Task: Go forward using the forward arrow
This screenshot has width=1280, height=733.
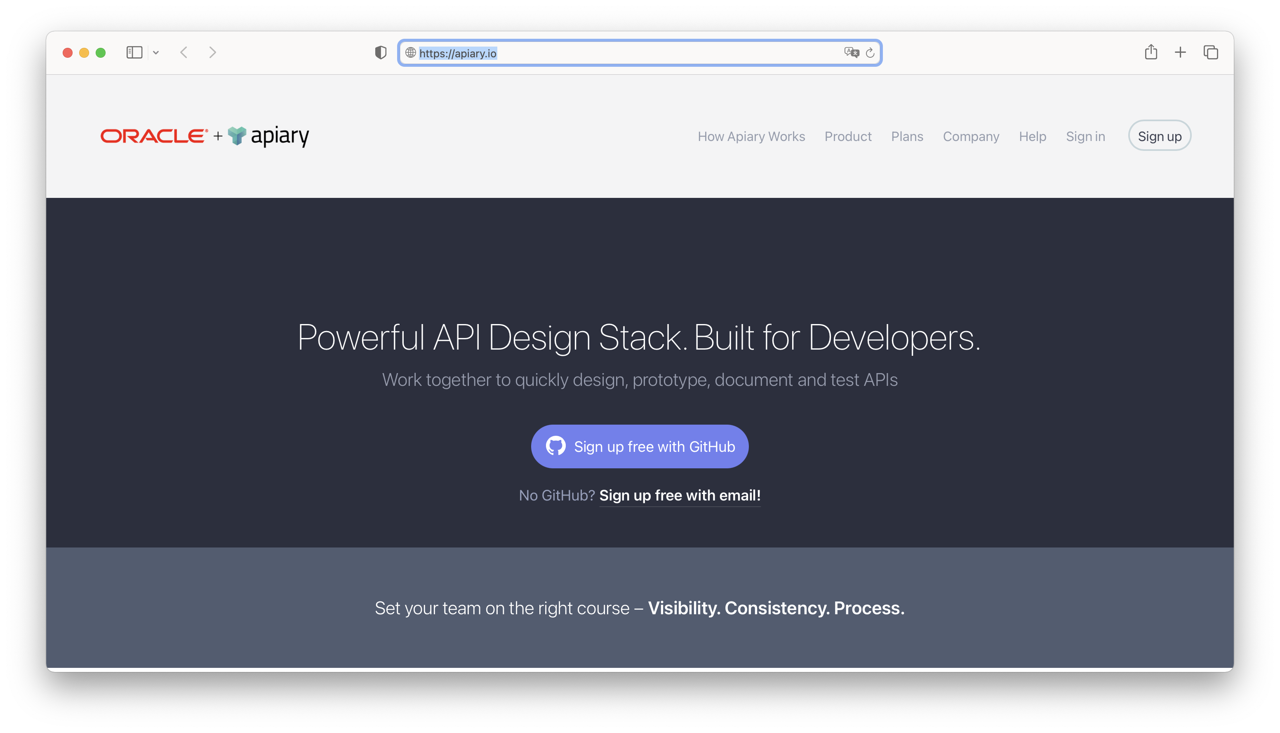Action: pyautogui.click(x=212, y=52)
